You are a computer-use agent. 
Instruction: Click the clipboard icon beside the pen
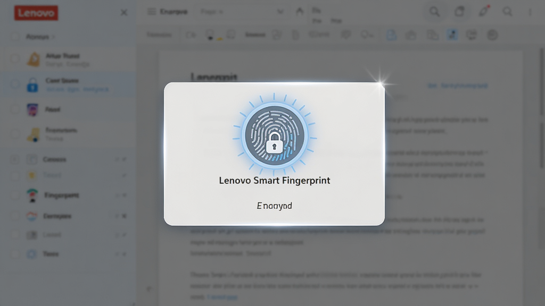point(459,12)
